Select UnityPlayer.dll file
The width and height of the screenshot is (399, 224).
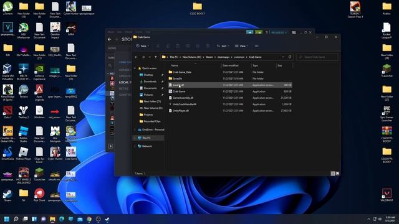(230, 111)
